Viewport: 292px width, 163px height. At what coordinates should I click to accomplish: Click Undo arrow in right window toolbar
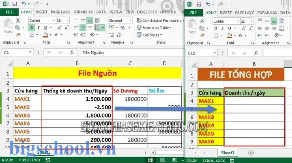pos(208,4)
